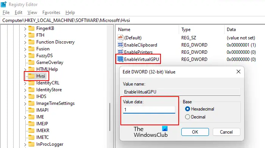Screen dimensions: 265x148
Task: Click the EnablePrinters DWORD icon
Action: tap(120, 52)
